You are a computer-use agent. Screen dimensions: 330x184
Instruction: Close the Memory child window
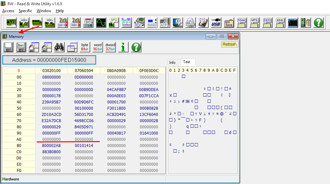[x=233, y=36]
